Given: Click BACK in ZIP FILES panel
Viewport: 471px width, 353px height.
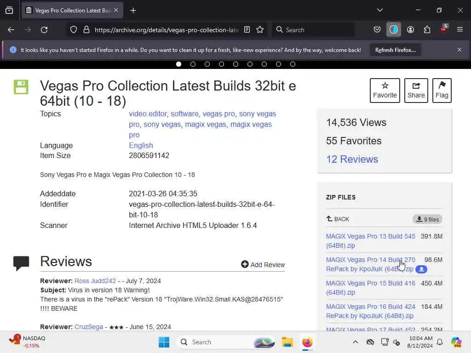Looking at the screenshot, I should [338, 219].
